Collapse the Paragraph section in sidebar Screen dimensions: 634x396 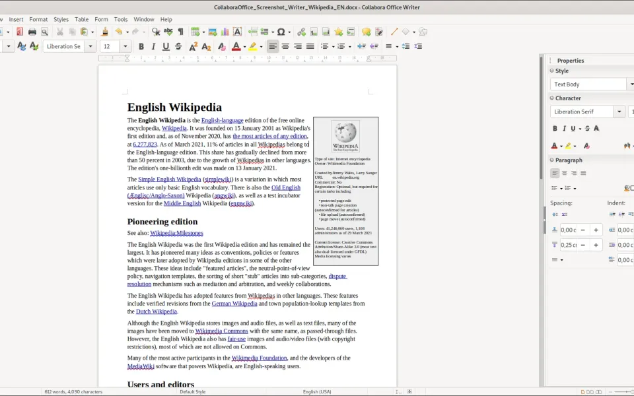coord(552,160)
